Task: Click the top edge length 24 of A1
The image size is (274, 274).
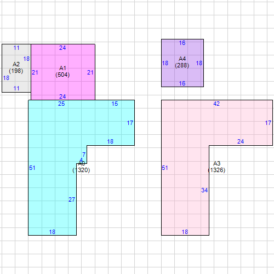Action: (62, 48)
